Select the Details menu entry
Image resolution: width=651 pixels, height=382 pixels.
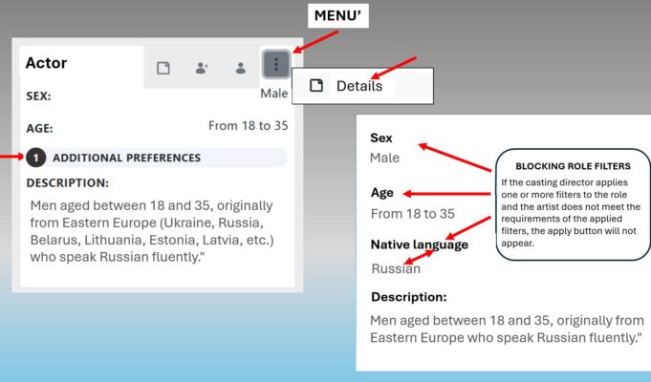coord(358,86)
